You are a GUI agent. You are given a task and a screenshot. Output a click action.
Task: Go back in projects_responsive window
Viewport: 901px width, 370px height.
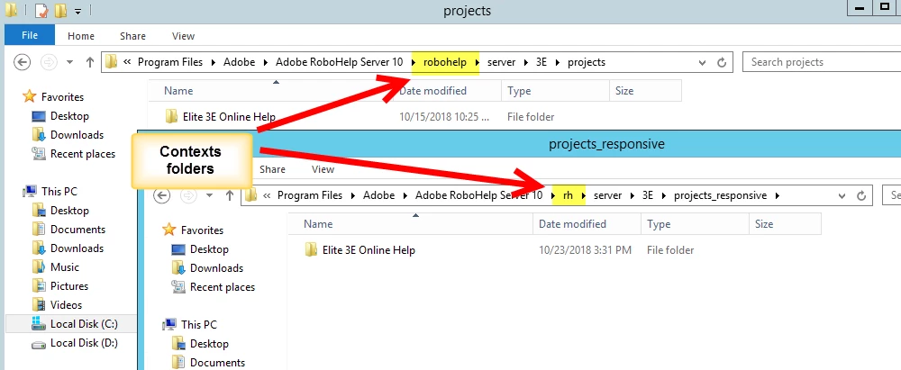[161, 195]
